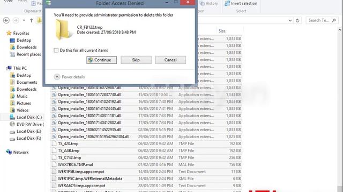
Task: Click the TS_420.tmp file icon
Action: (x=54, y=143)
